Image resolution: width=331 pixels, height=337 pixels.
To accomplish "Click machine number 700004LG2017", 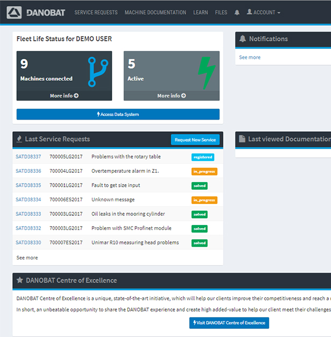I will pos(66,171).
